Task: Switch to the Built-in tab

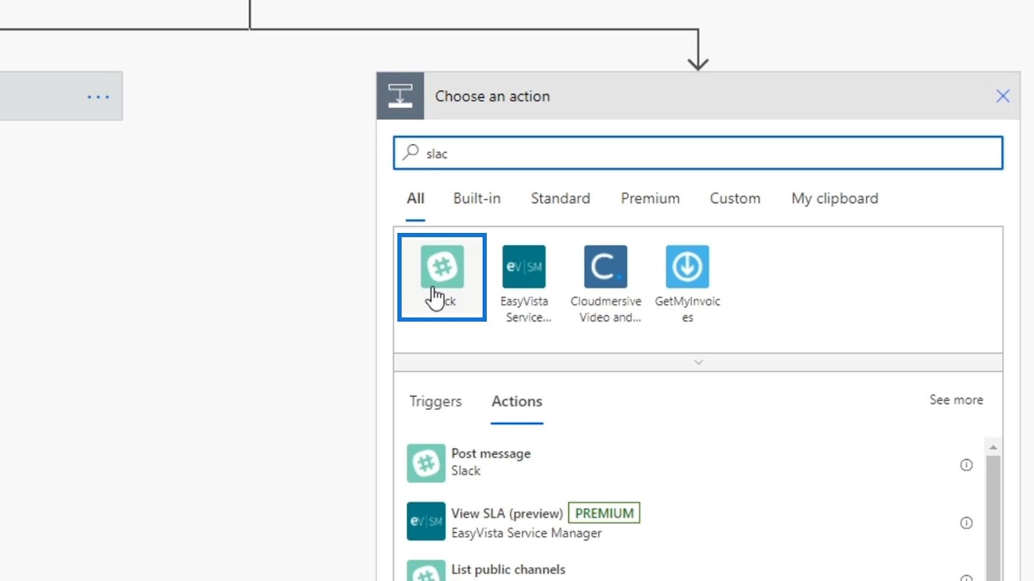Action: point(477,198)
